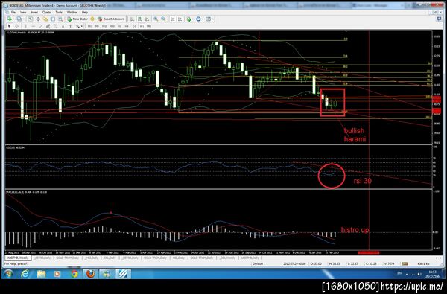The image size is (447, 294).
Task: Open the New Chart toolbar icon
Action: coord(10,19)
